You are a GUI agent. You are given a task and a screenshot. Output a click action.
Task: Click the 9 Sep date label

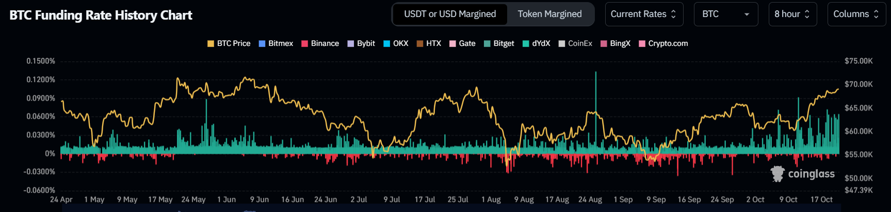(x=656, y=199)
